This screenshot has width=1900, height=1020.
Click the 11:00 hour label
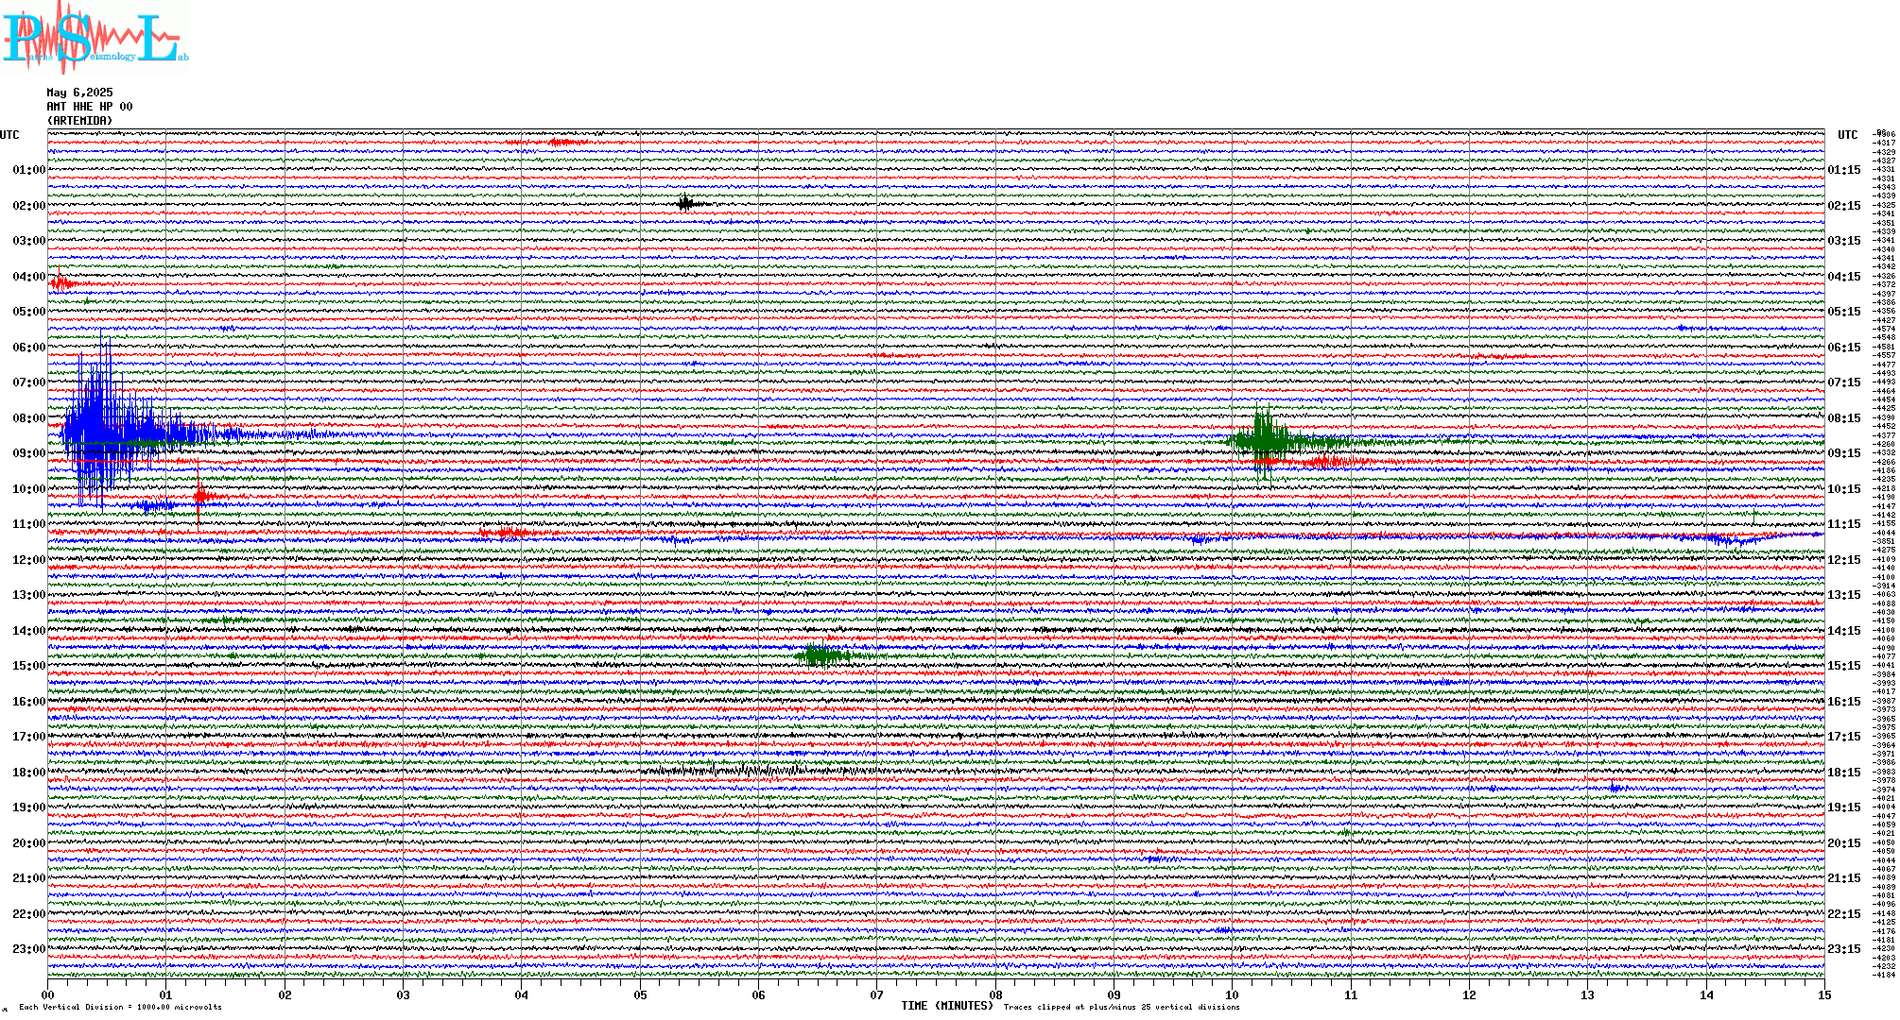(28, 524)
